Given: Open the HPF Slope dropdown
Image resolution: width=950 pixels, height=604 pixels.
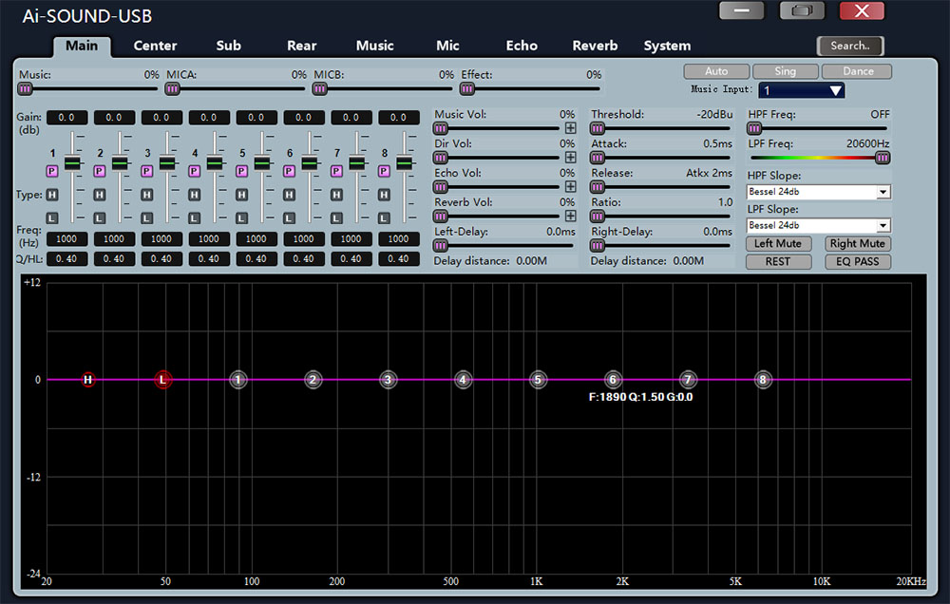Looking at the screenshot, I should 819,192.
